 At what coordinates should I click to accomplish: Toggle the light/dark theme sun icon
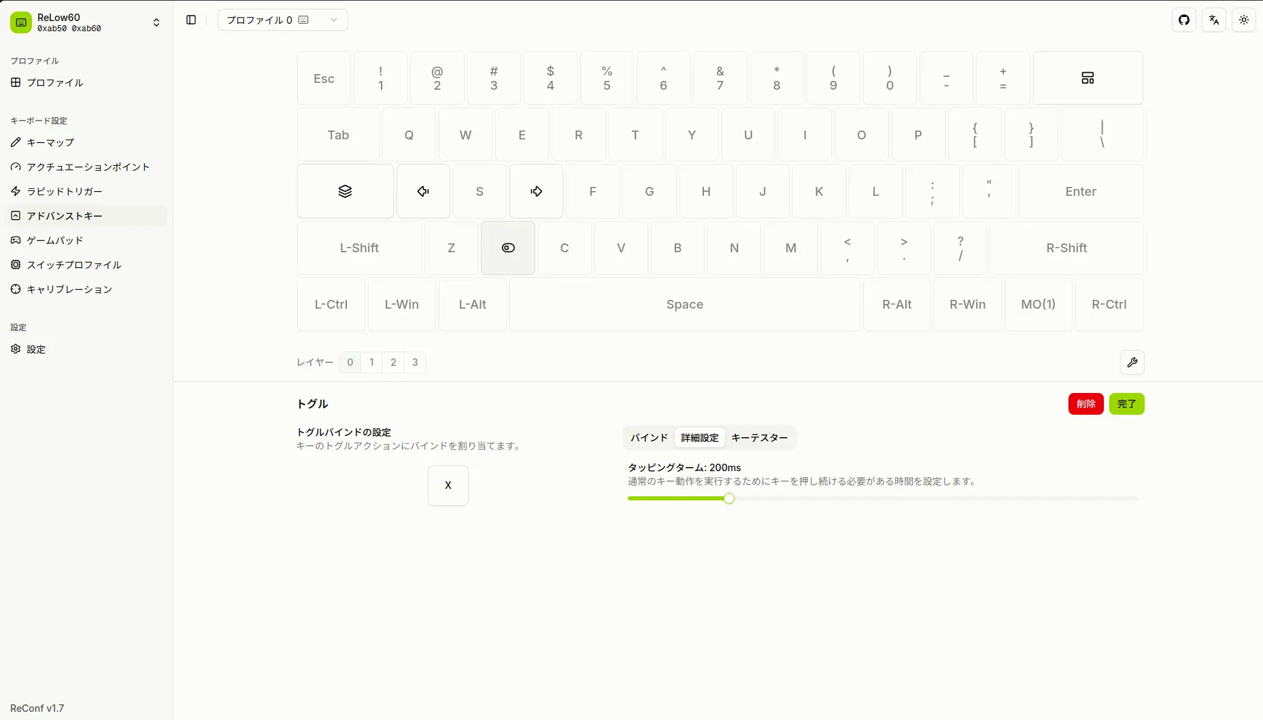pyautogui.click(x=1244, y=20)
